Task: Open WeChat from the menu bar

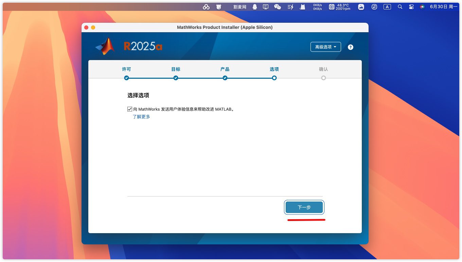Action: [x=278, y=7]
